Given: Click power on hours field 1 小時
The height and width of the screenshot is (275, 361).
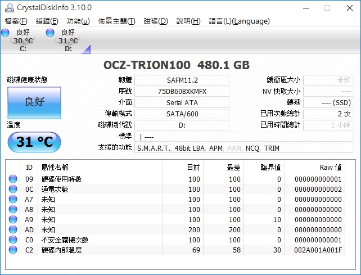Looking at the screenshot, I should click(328, 125).
